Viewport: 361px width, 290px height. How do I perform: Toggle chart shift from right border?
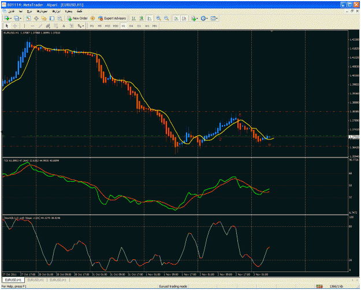point(184,18)
